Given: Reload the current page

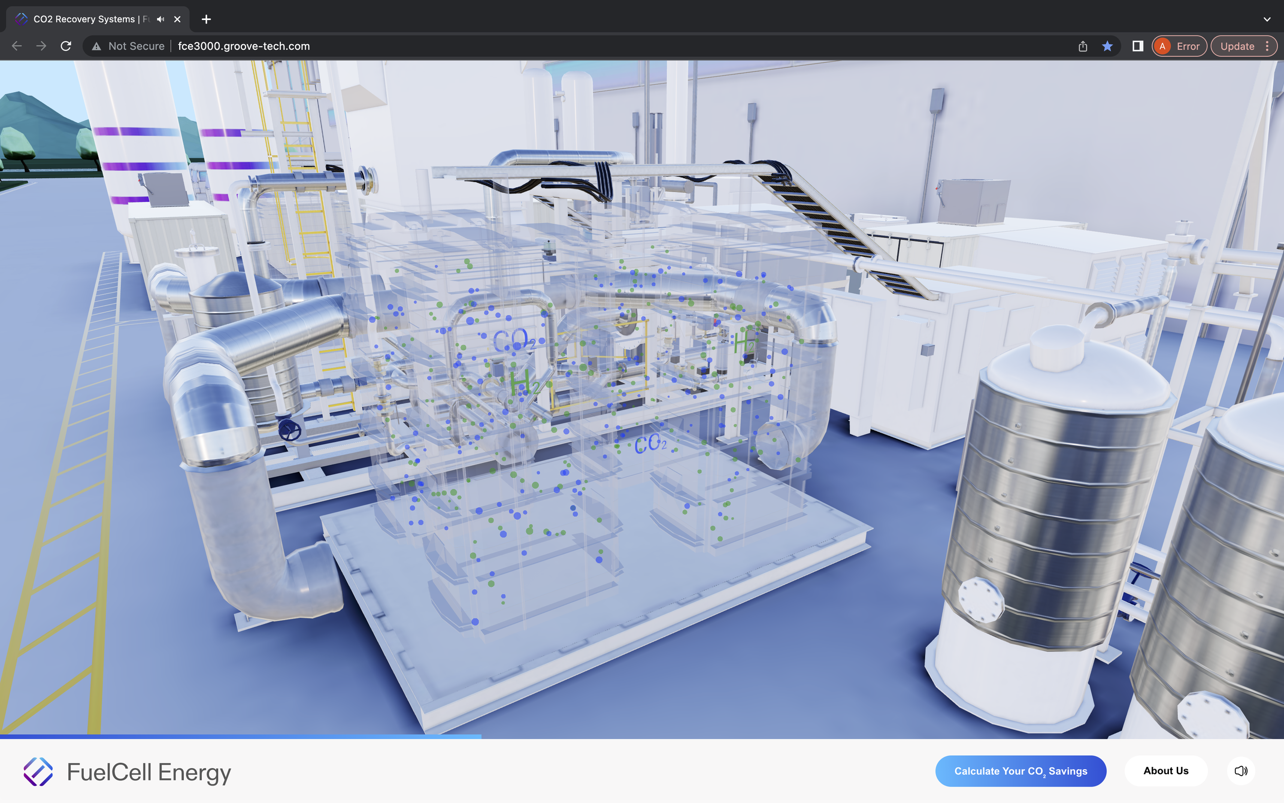Looking at the screenshot, I should click(66, 46).
